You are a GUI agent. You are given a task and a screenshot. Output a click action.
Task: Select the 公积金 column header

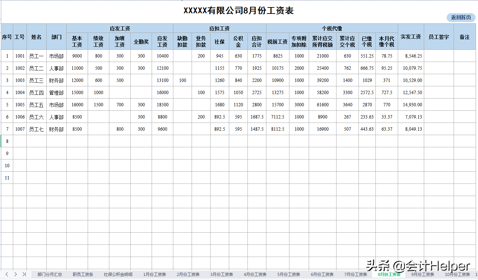(x=238, y=42)
